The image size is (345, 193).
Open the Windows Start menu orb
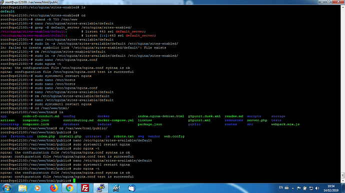pyautogui.click(x=6, y=188)
